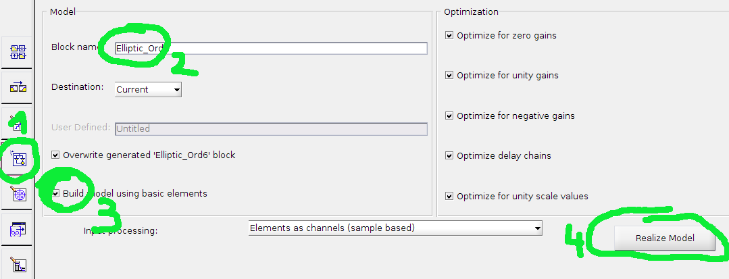Toggle Build model using basic elements
This screenshot has height=279, width=729.
pyautogui.click(x=55, y=194)
